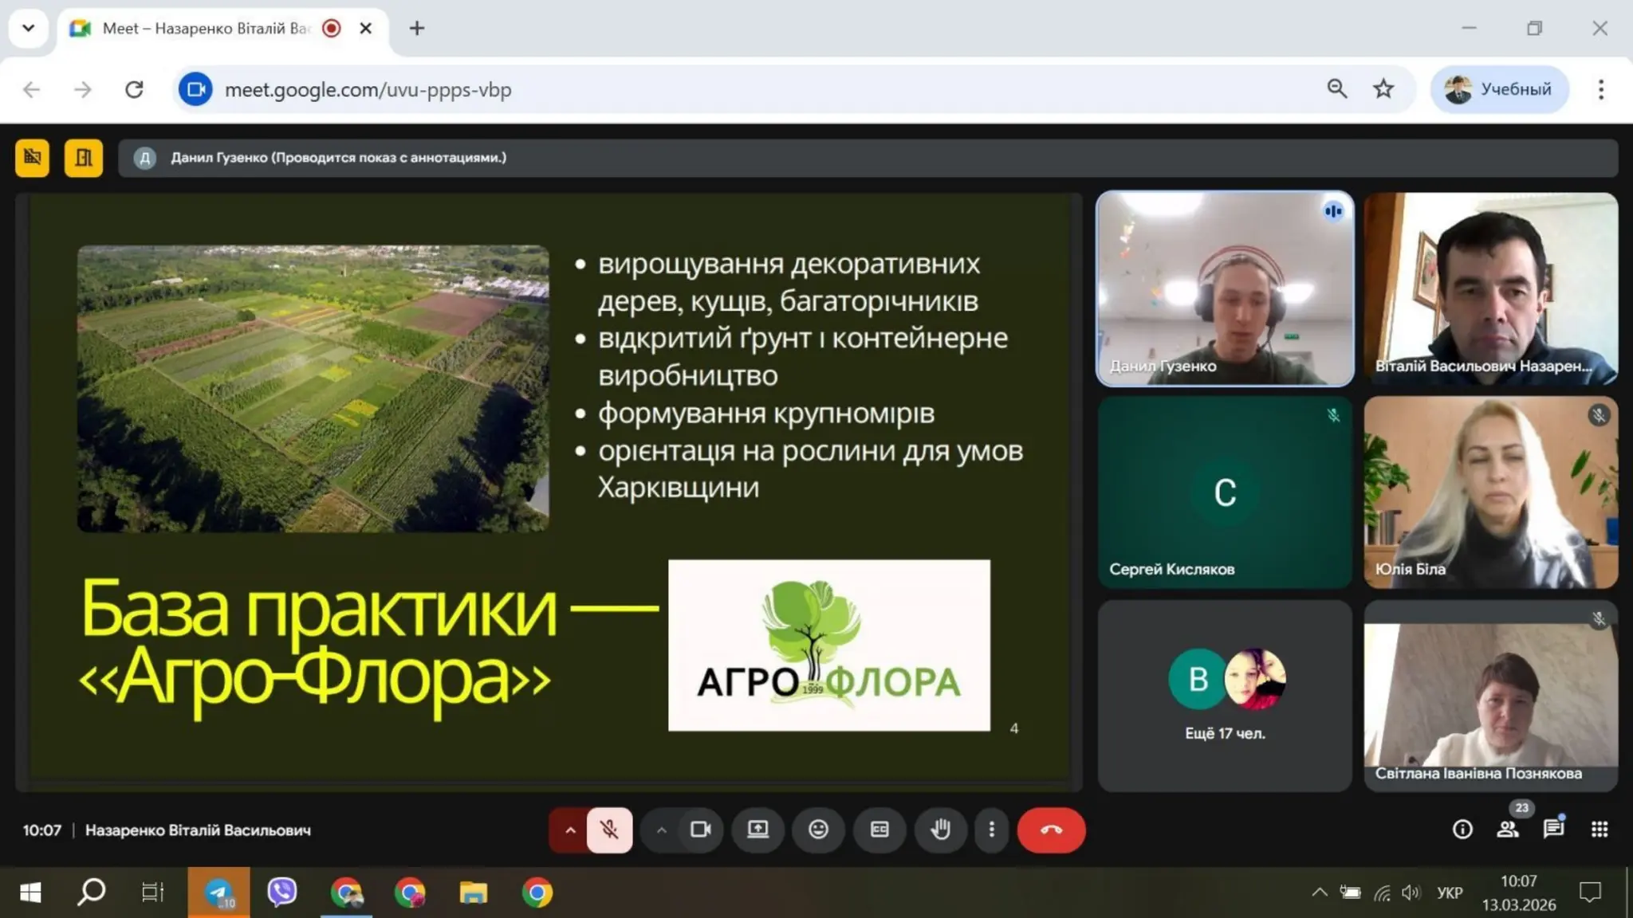Open Chrome three-dot menu

click(1601, 89)
